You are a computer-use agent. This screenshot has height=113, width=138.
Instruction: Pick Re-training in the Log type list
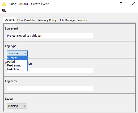tap(17, 65)
